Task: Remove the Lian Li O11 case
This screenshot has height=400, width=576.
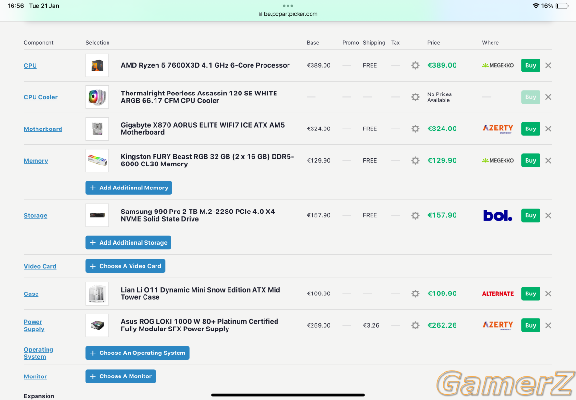Action: point(548,294)
